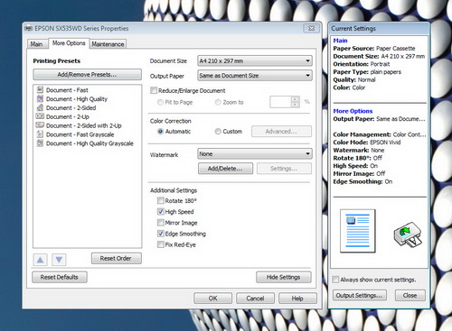Select the Custom color correction radio button
This screenshot has width=452, height=331.
coord(218,132)
